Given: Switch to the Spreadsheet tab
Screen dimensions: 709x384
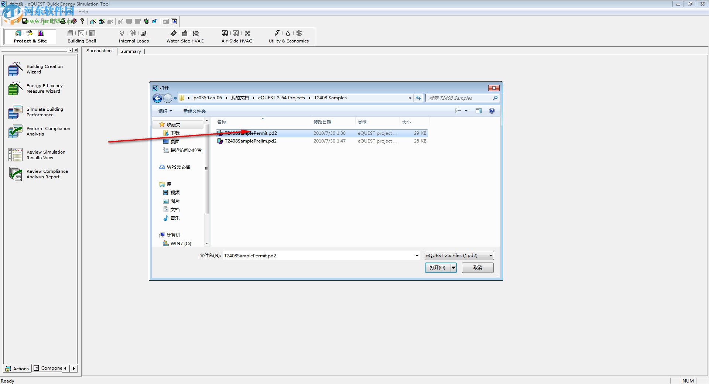Looking at the screenshot, I should [100, 51].
